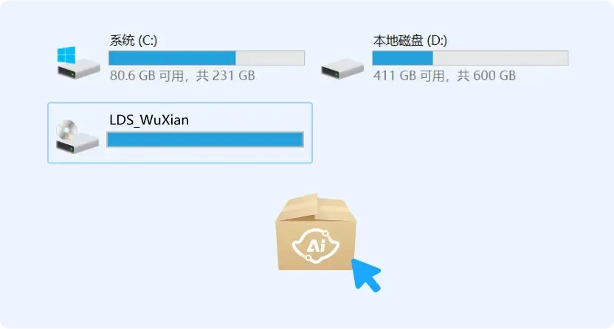Click the D: drive usage bar
The image size is (614, 329).
pos(470,58)
